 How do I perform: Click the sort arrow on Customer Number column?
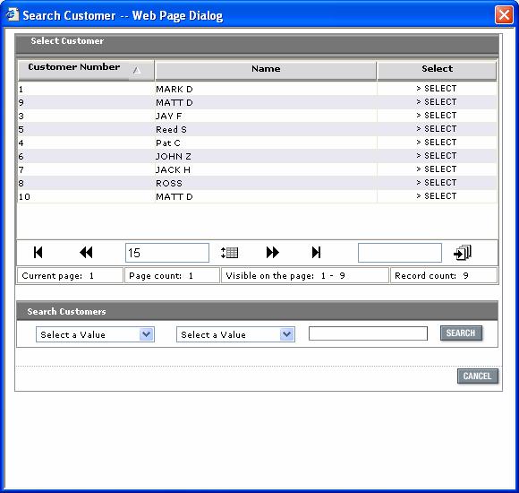[x=137, y=70]
